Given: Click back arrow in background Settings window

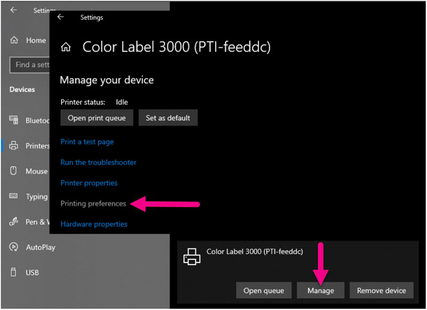Looking at the screenshot, I should [x=14, y=10].
